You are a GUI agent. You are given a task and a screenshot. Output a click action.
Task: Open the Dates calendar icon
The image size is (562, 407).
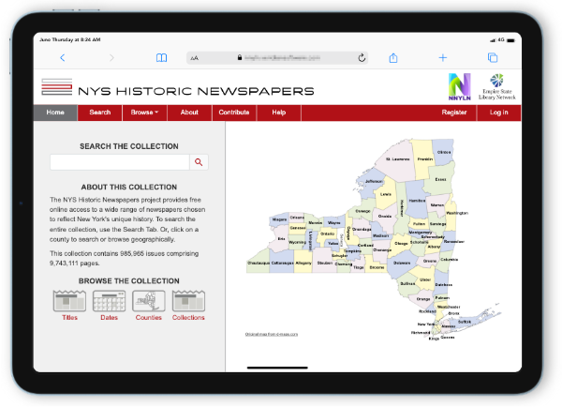109,302
